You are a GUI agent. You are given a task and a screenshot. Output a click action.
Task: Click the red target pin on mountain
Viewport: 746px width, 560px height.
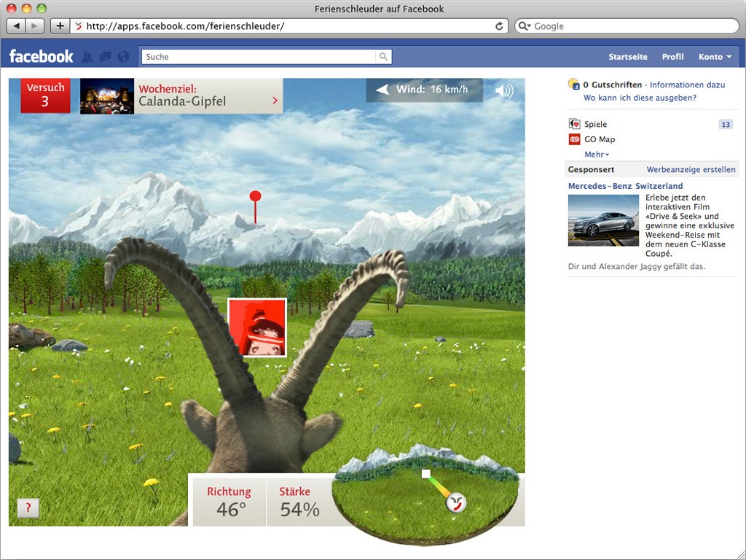point(256,206)
